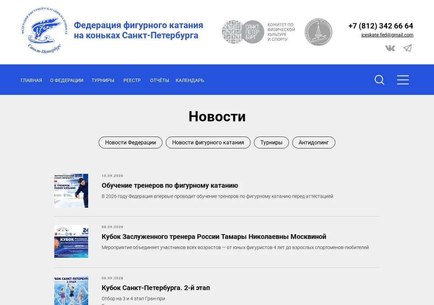This screenshot has width=434, height=305.
Task: Open the hamburger menu icon
Action: click(403, 80)
